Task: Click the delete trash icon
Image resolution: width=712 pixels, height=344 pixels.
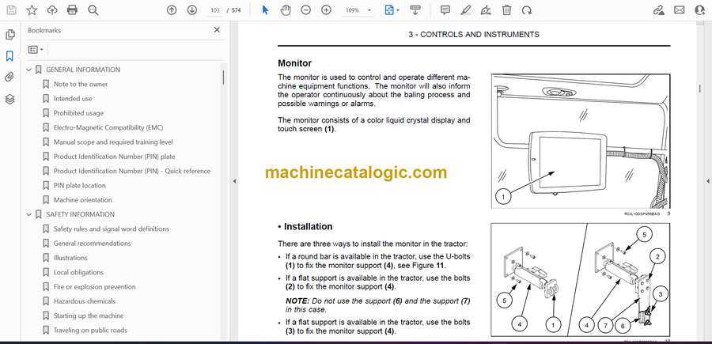Action: click(507, 10)
